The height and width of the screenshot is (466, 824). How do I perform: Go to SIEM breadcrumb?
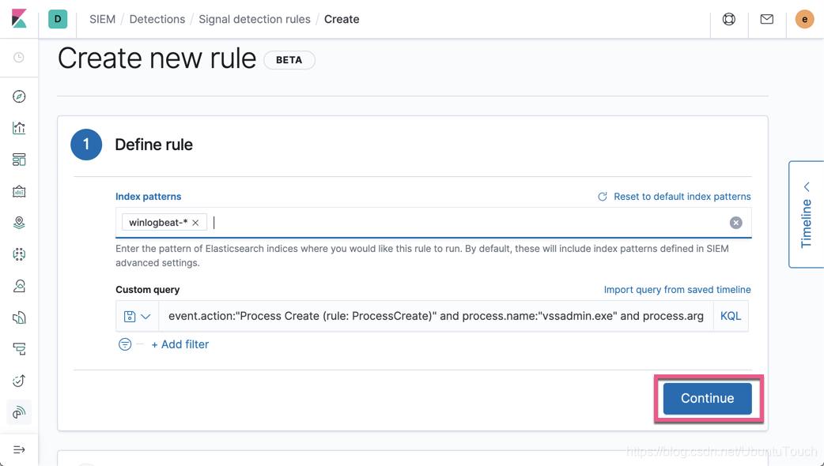tap(103, 20)
